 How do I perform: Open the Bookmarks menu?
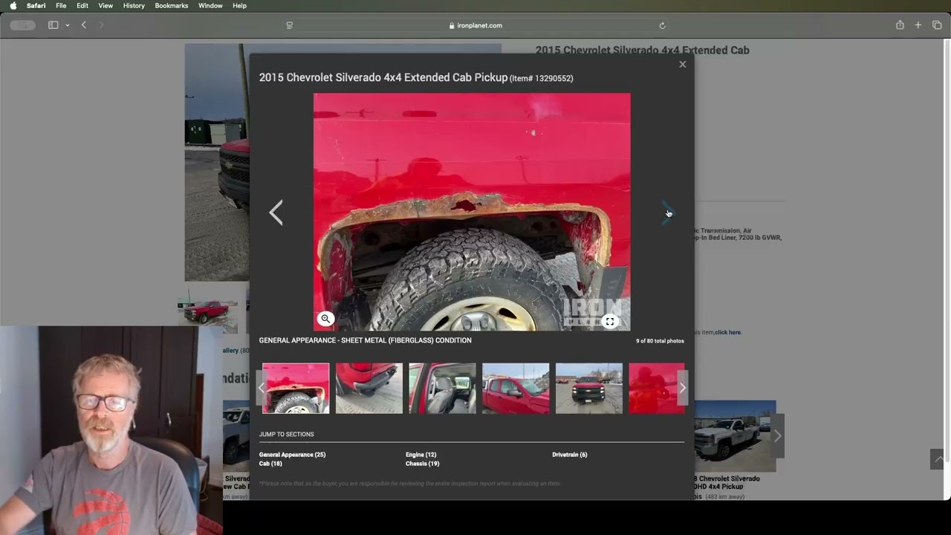(x=172, y=6)
